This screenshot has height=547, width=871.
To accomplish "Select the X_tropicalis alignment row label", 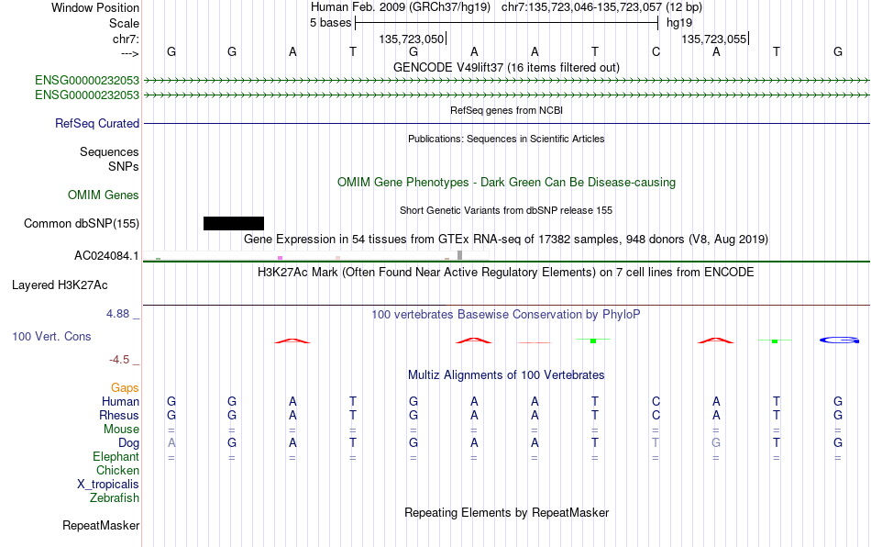I will tap(108, 485).
